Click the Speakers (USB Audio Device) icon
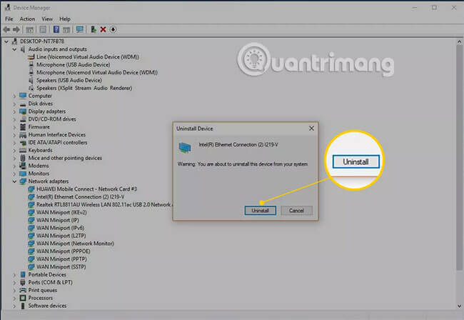The height and width of the screenshot is (320, 464). (31, 80)
